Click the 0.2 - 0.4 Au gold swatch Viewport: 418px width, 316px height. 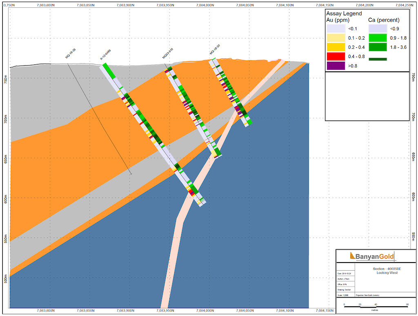point(336,47)
